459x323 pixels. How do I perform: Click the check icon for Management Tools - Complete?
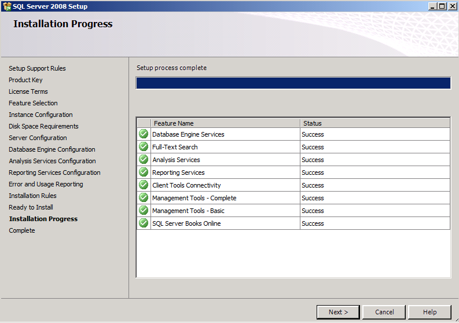[x=144, y=197]
